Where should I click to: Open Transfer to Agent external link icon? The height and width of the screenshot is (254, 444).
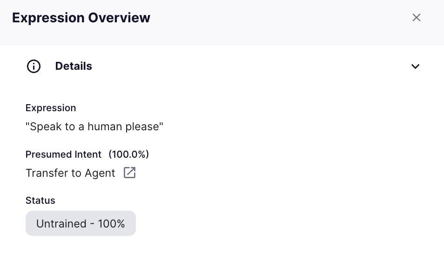click(x=130, y=173)
